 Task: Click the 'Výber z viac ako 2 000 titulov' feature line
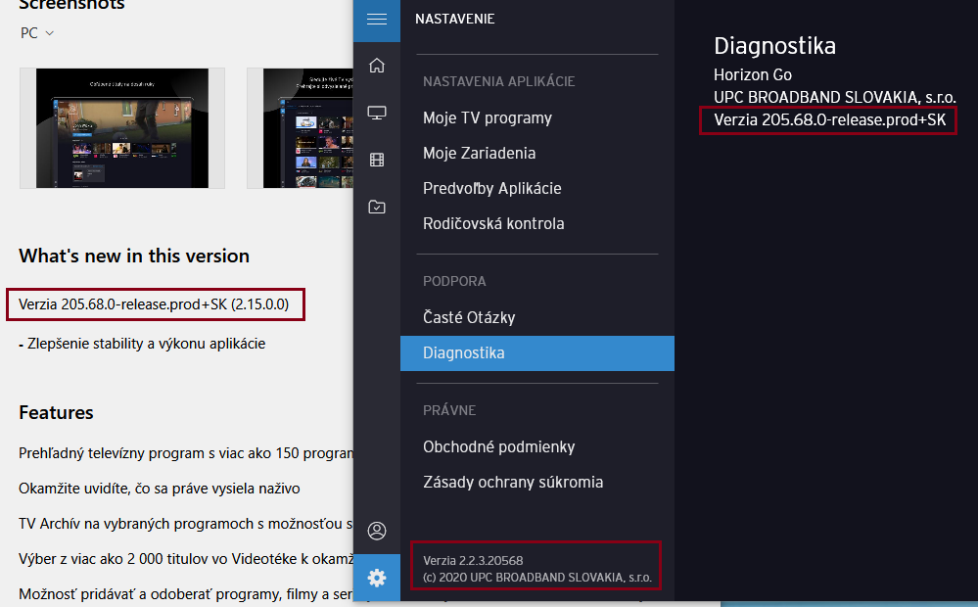click(186, 559)
